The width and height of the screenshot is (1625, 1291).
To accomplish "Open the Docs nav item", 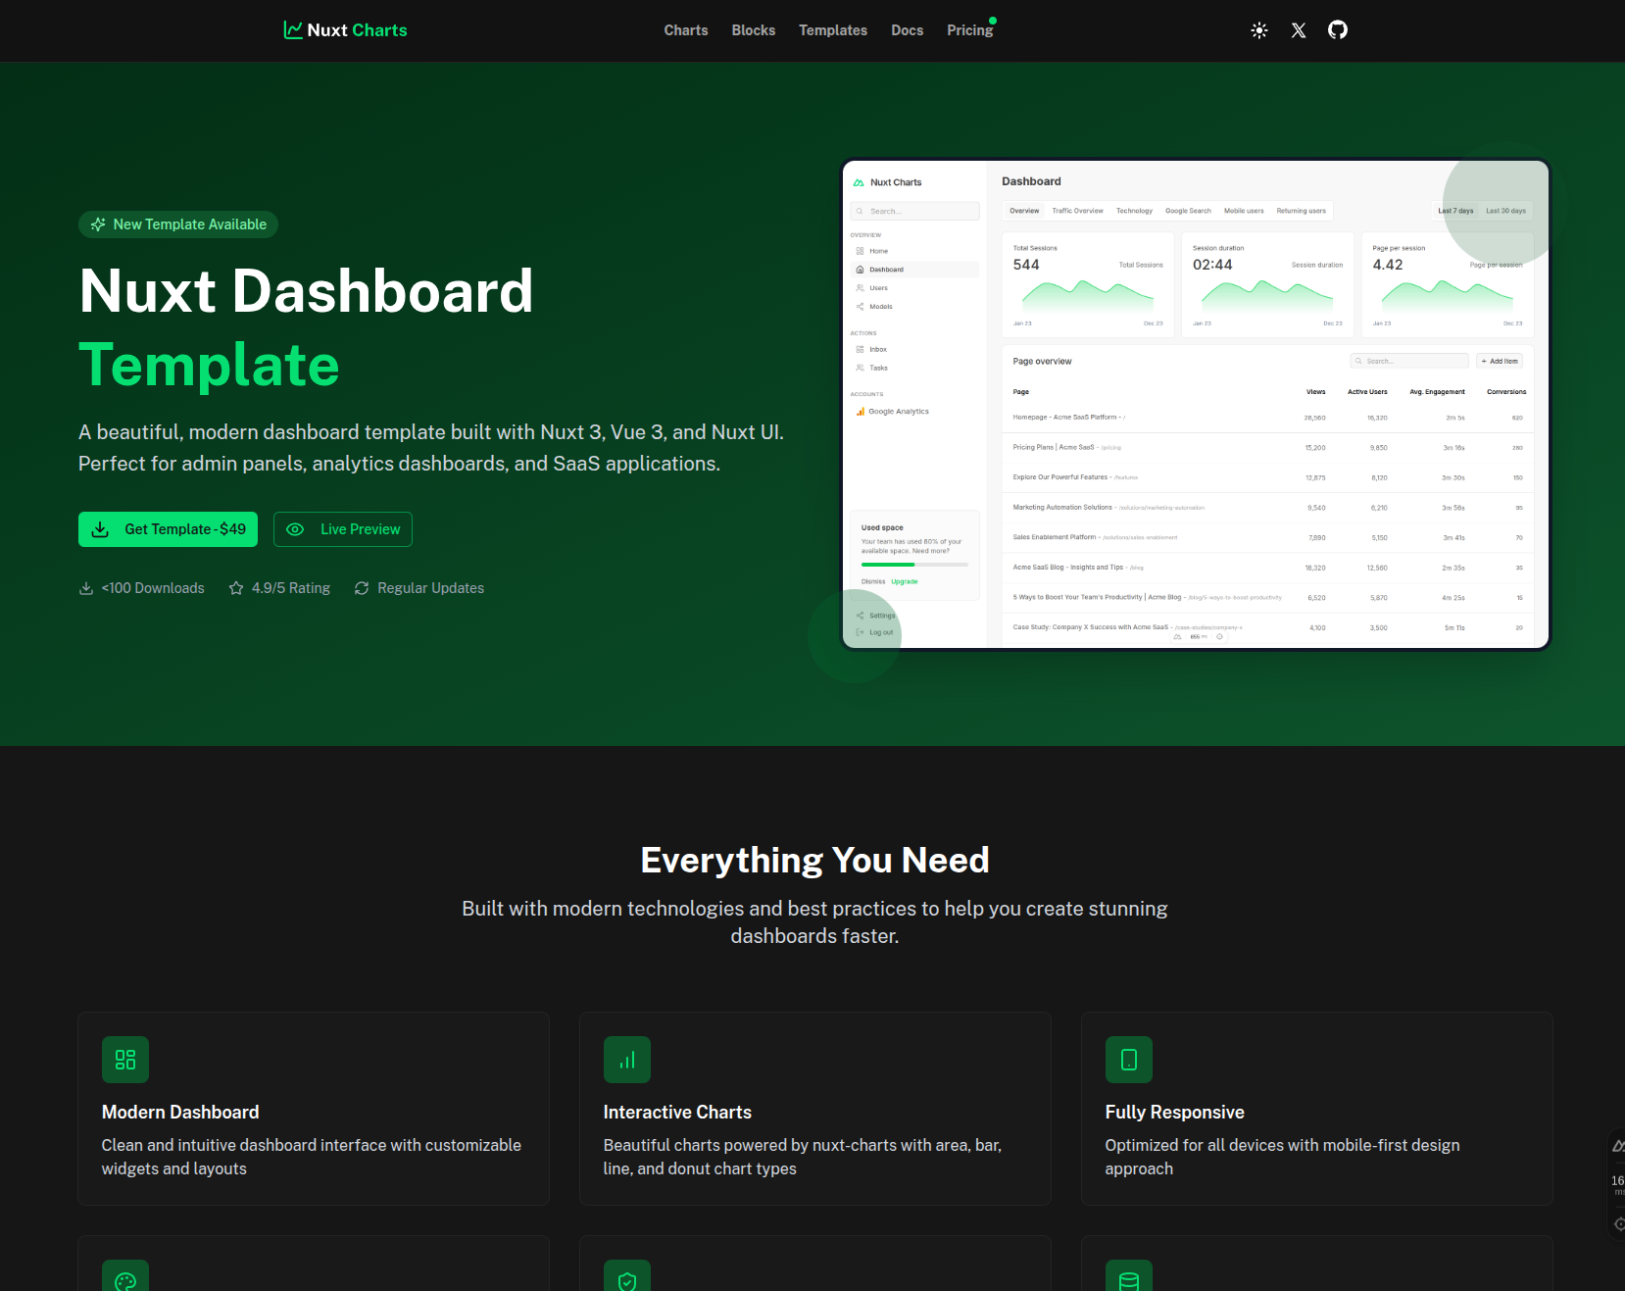I will point(908,30).
